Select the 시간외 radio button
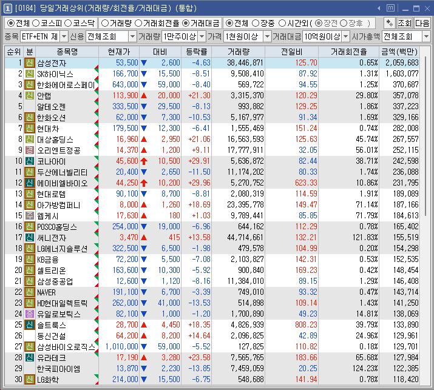Screen dimensions: 434x390 [x=282, y=23]
